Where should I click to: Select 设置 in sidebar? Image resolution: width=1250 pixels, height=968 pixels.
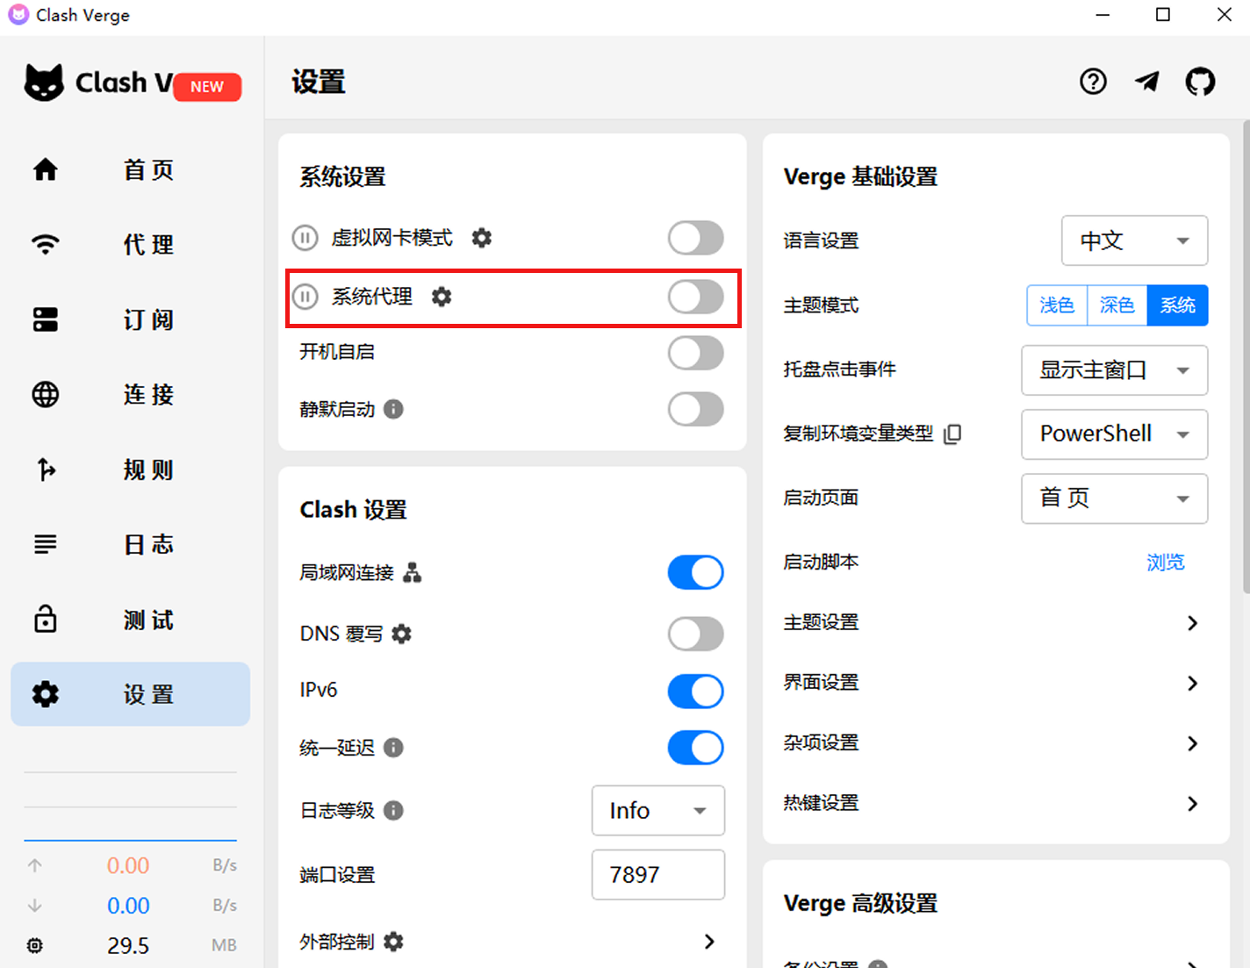pos(130,694)
